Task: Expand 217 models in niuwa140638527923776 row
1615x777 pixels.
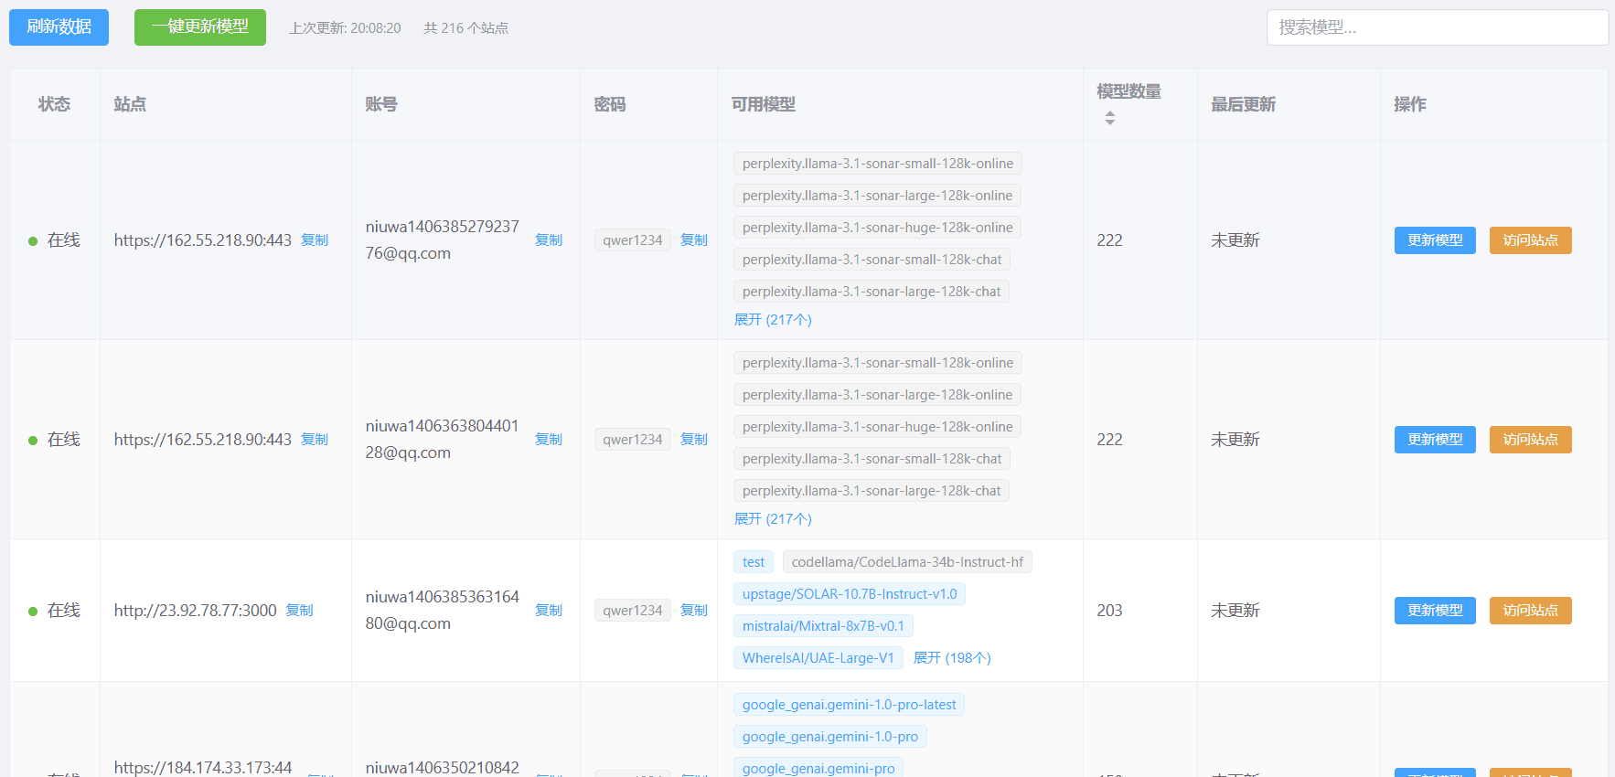Action: 773,319
